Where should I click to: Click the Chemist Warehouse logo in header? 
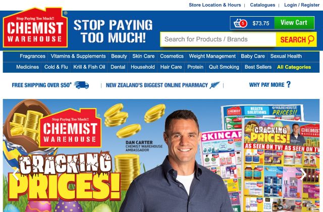[35, 27]
